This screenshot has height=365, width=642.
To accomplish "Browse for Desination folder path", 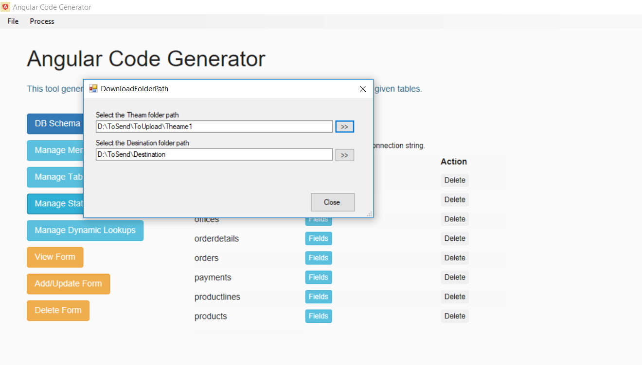I will (344, 155).
